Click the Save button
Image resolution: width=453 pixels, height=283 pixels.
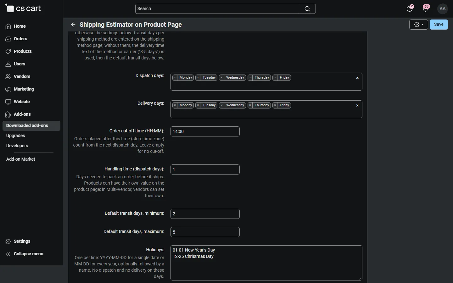click(x=439, y=25)
